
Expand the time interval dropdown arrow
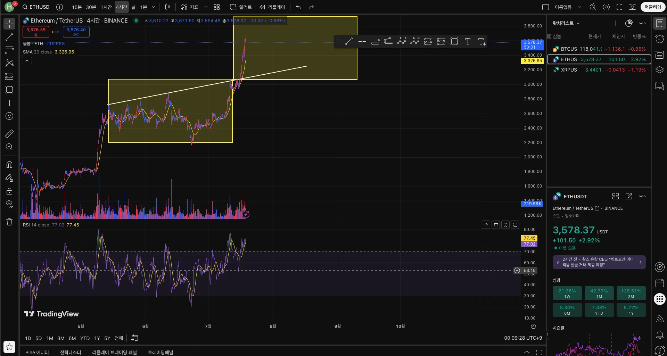coord(154,7)
